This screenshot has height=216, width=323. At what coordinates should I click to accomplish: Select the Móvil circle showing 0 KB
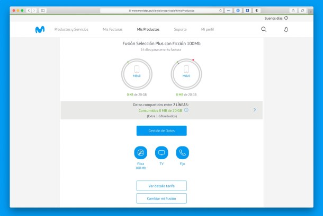click(x=137, y=74)
